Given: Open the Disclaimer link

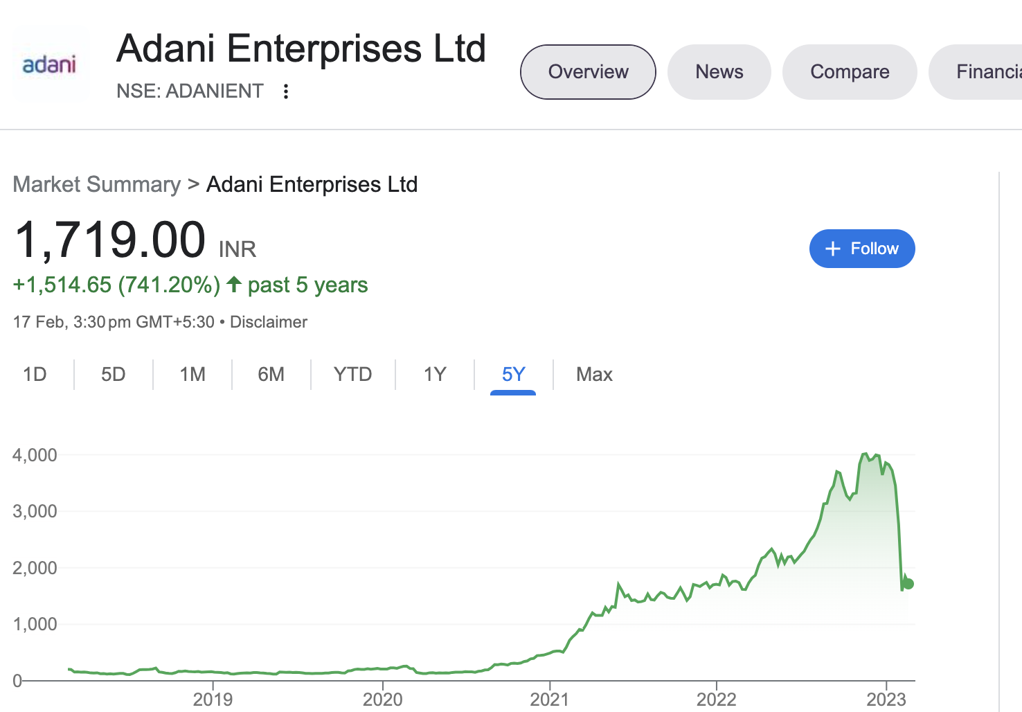Looking at the screenshot, I should click(269, 322).
